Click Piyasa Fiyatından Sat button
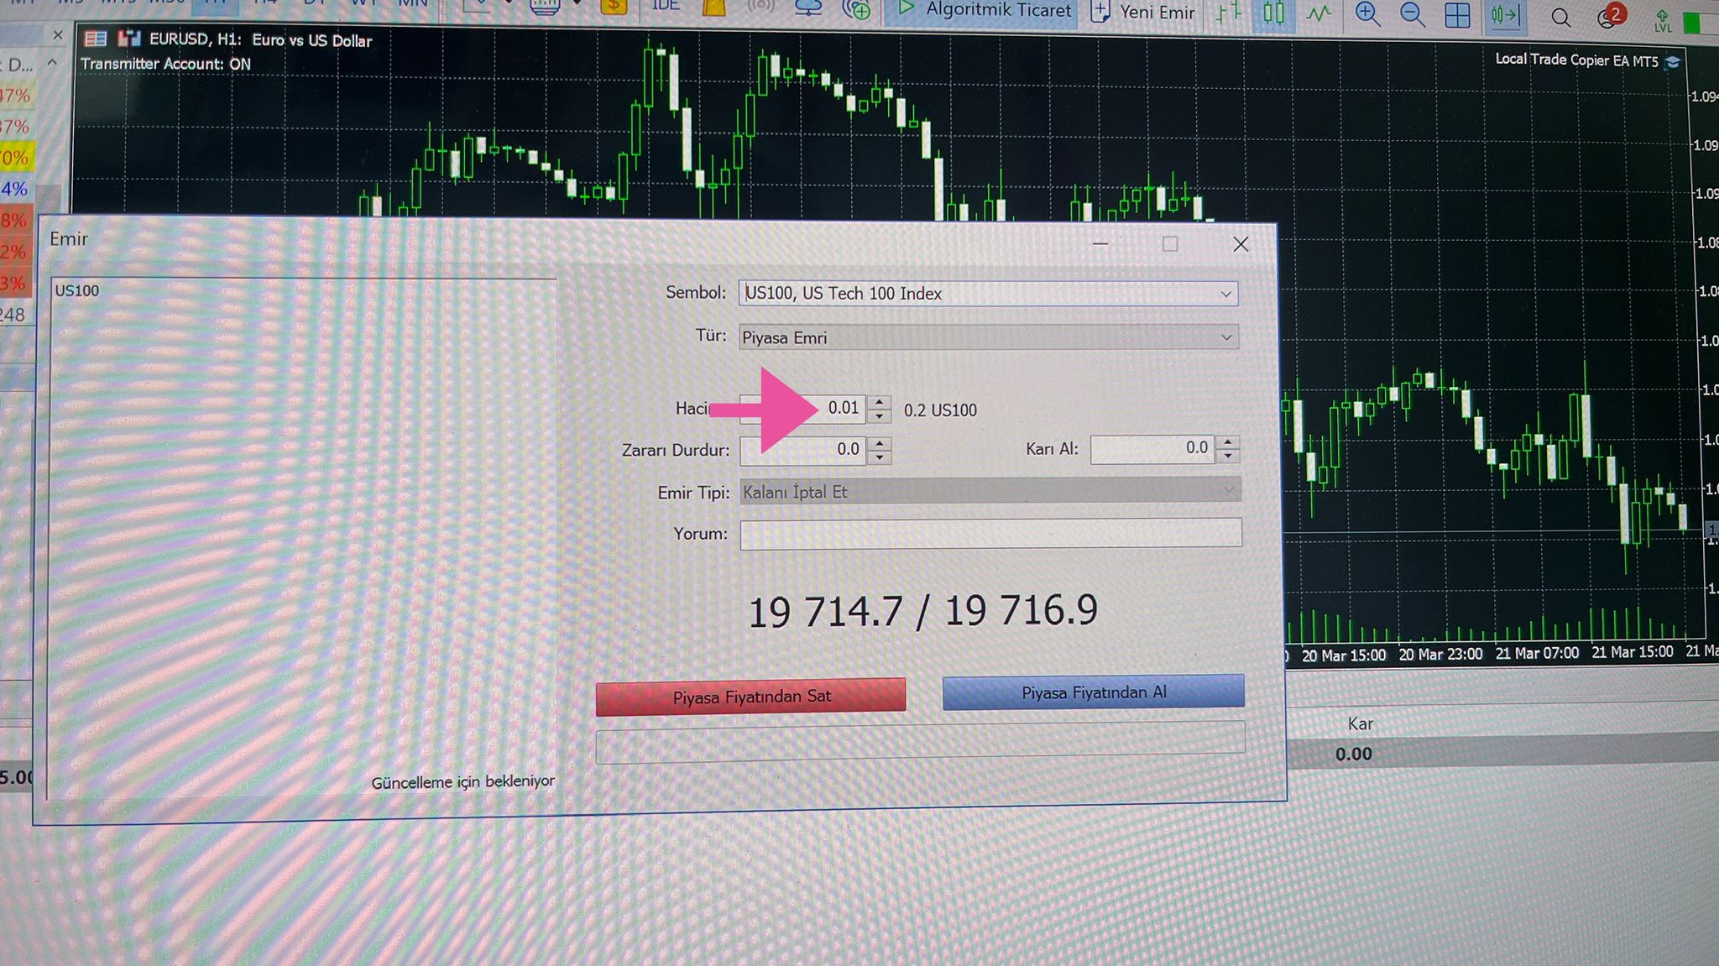Screen dimensions: 1719x966 click(751, 697)
